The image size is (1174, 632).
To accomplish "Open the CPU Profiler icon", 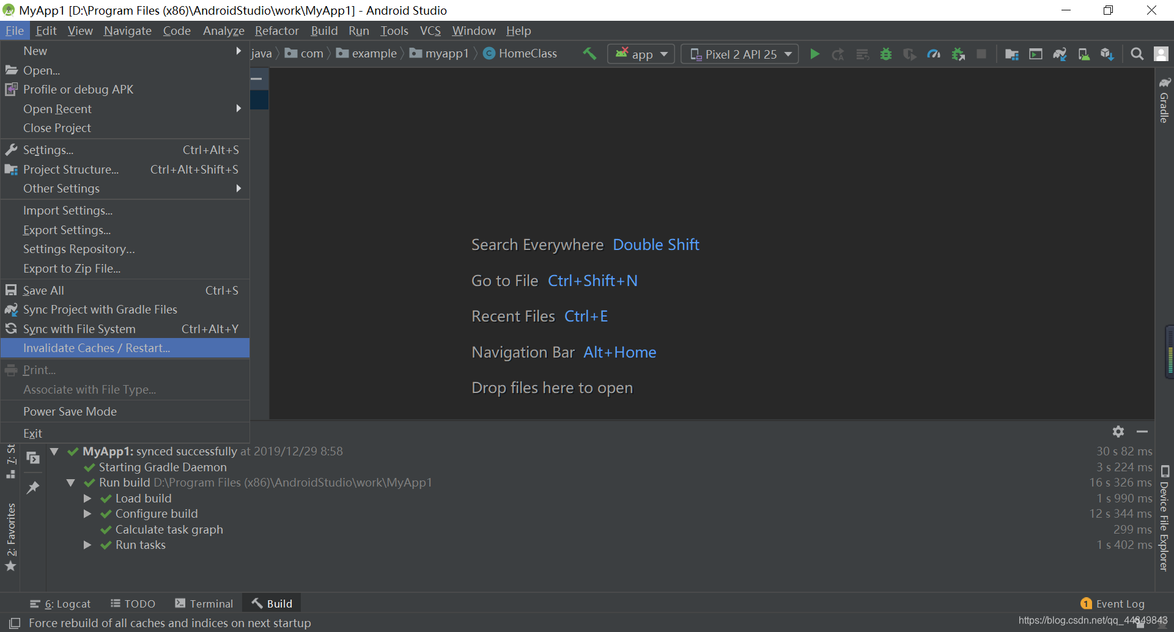I will (x=934, y=54).
